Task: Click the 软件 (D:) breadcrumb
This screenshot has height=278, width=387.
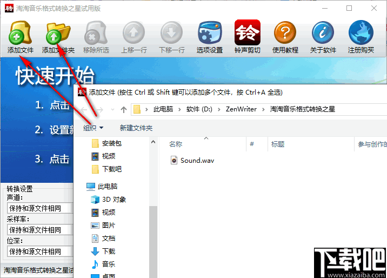Action: click(x=199, y=109)
